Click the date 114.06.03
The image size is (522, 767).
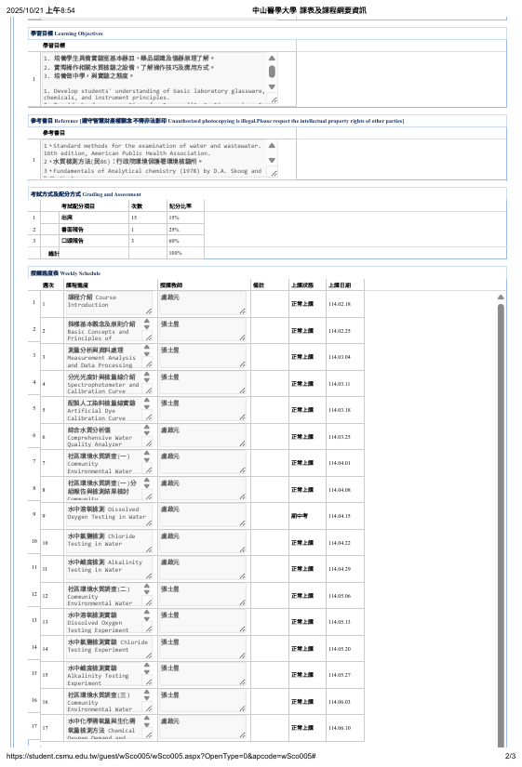[340, 701]
